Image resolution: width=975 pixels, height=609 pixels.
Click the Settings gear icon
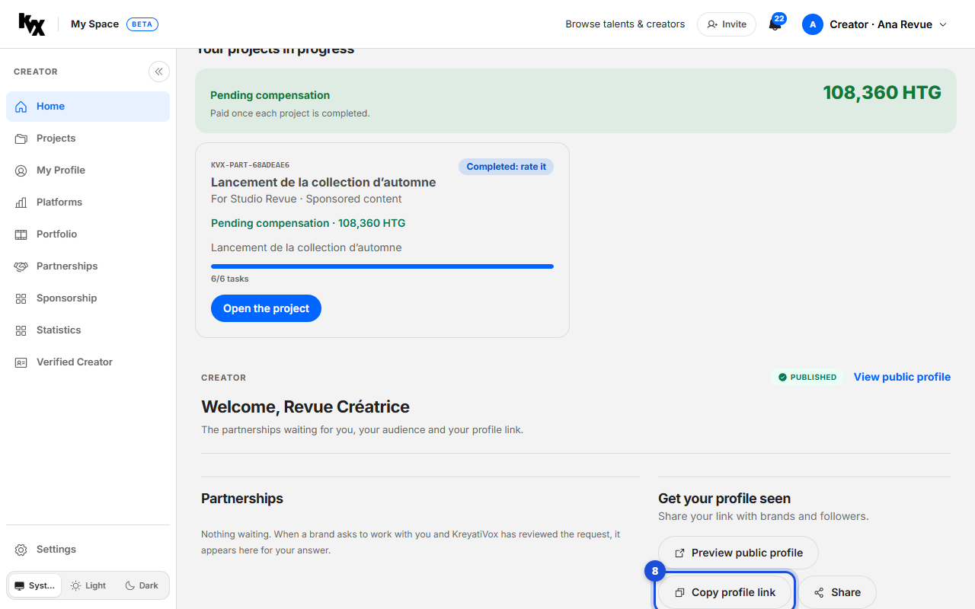[21, 550]
